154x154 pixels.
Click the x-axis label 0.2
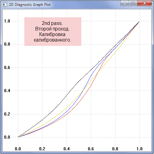[42, 149]
